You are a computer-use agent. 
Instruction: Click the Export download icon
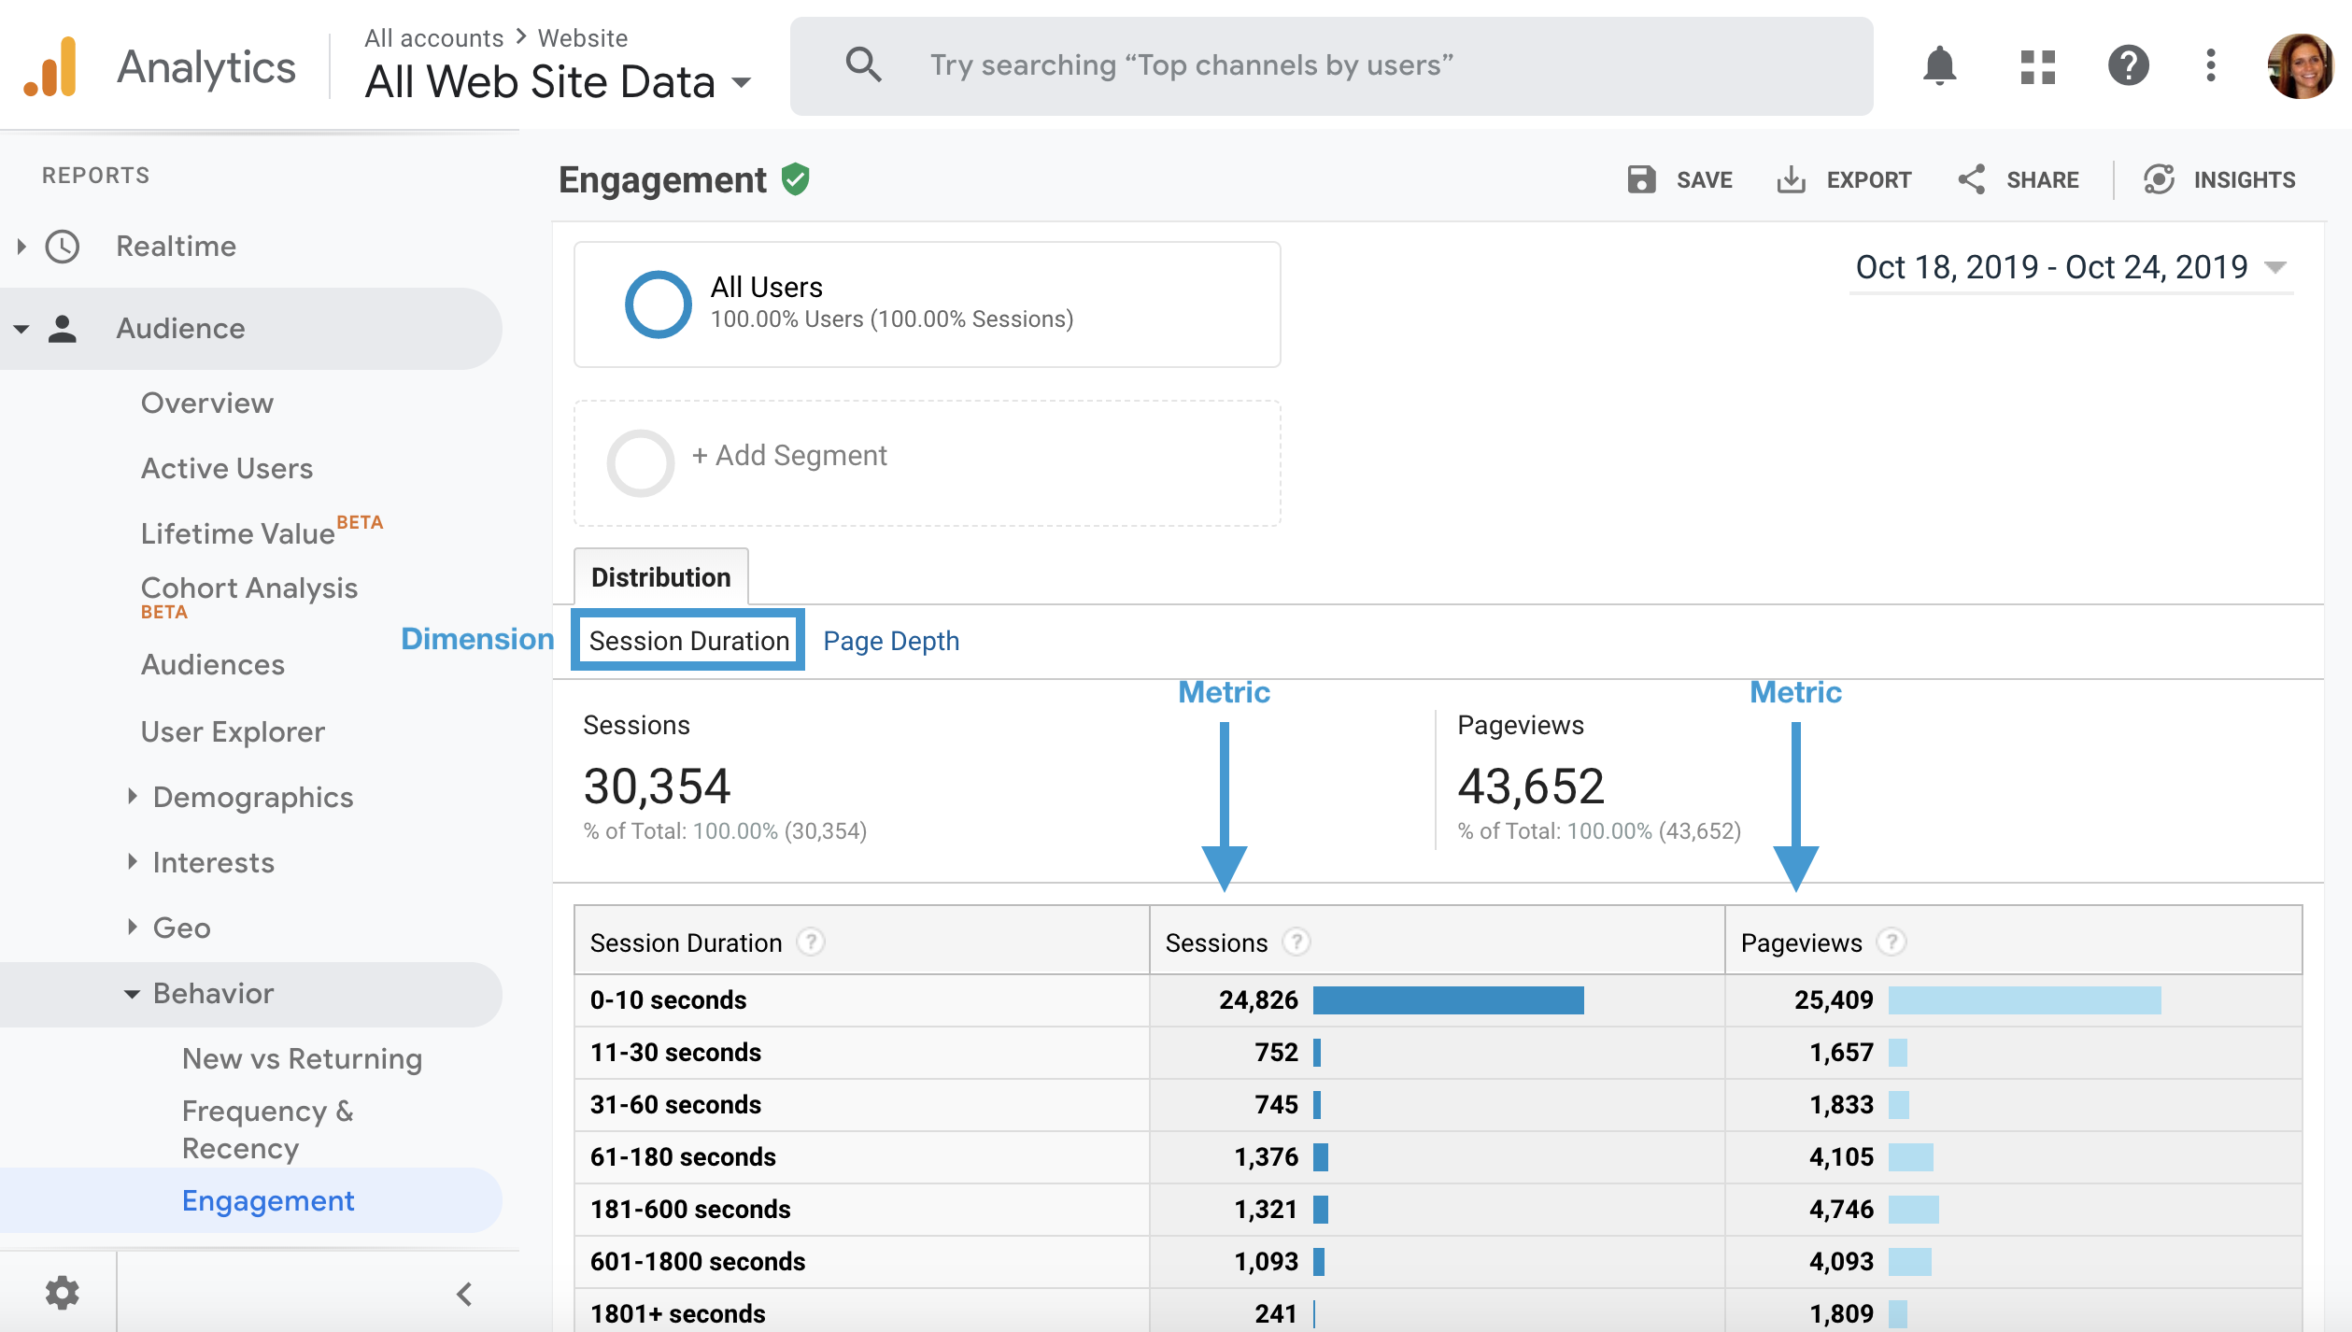1791,179
